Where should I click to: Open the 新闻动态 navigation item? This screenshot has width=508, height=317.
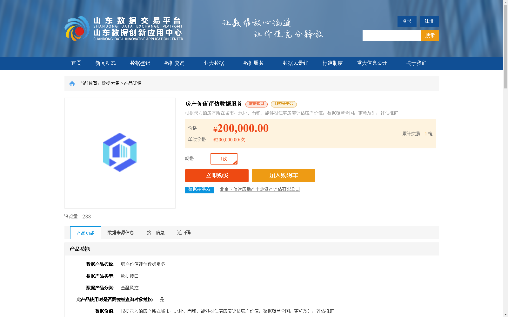106,63
